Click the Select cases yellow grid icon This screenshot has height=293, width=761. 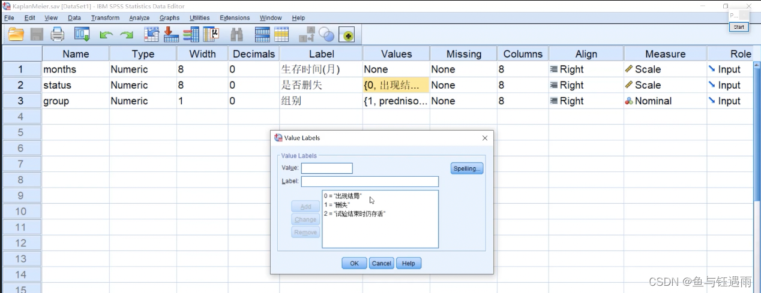pyautogui.click(x=282, y=35)
